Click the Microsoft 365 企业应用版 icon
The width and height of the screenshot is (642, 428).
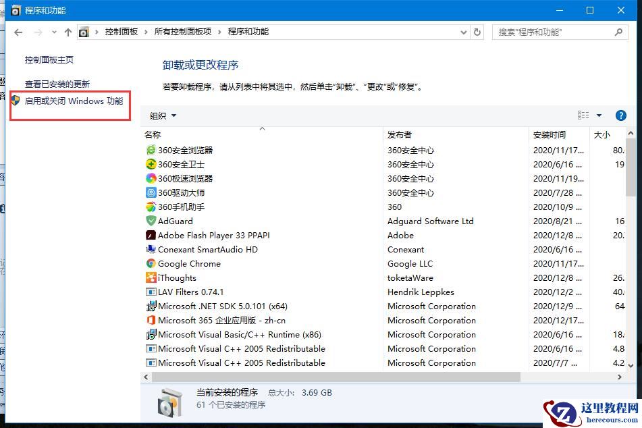pos(151,320)
